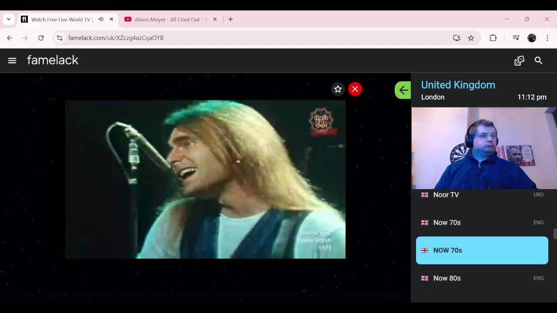Click the address bar URL
This screenshot has height=313, width=557.
[x=116, y=38]
